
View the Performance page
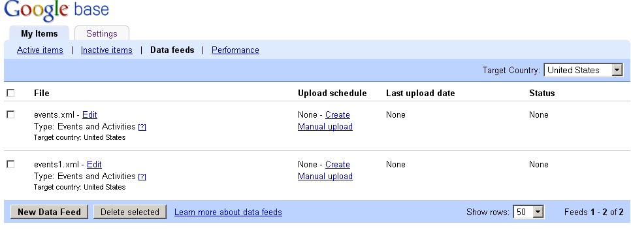click(235, 50)
